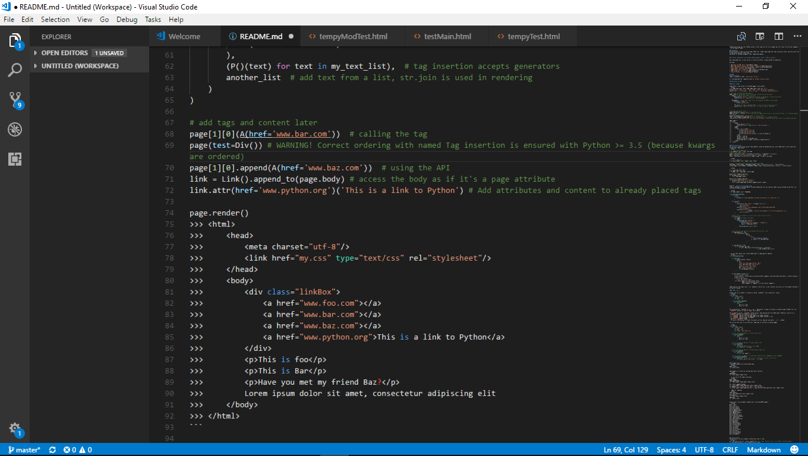This screenshot has height=456, width=808.
Task: Open the Edit menu
Action: [x=27, y=20]
